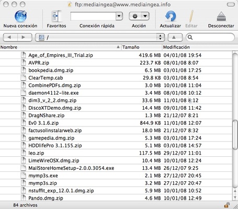Select the bookpedia.dmg.zip file icon

24,70
